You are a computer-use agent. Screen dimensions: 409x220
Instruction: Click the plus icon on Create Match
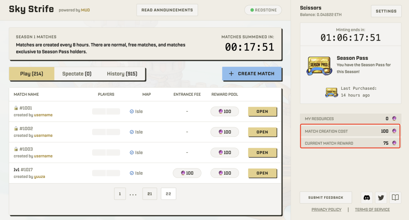pos(231,74)
